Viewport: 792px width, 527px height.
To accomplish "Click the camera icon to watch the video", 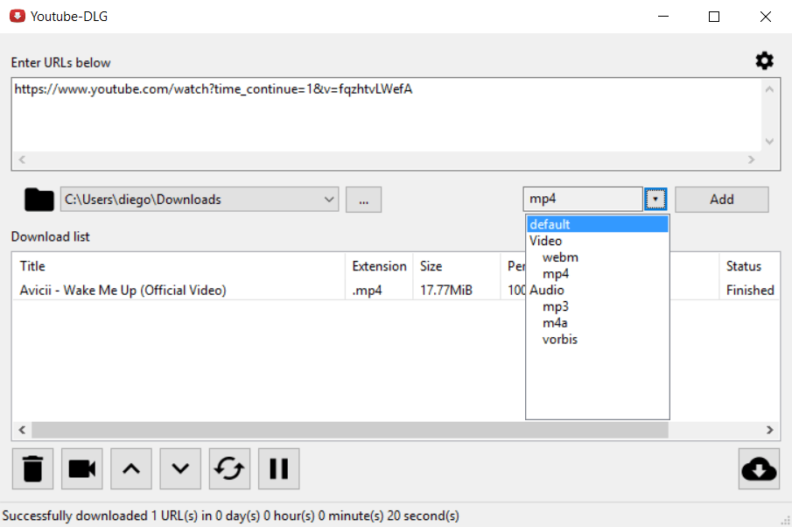I will pos(81,469).
